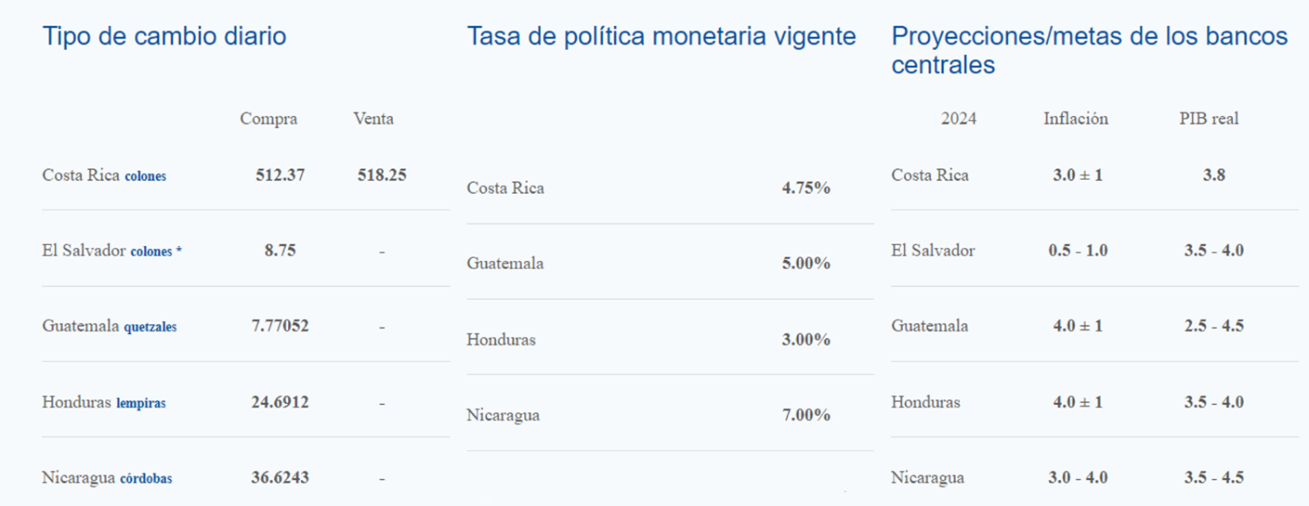Click the Guatemala quetzales currency link
The width and height of the screenshot is (1309, 506).
pos(150,327)
